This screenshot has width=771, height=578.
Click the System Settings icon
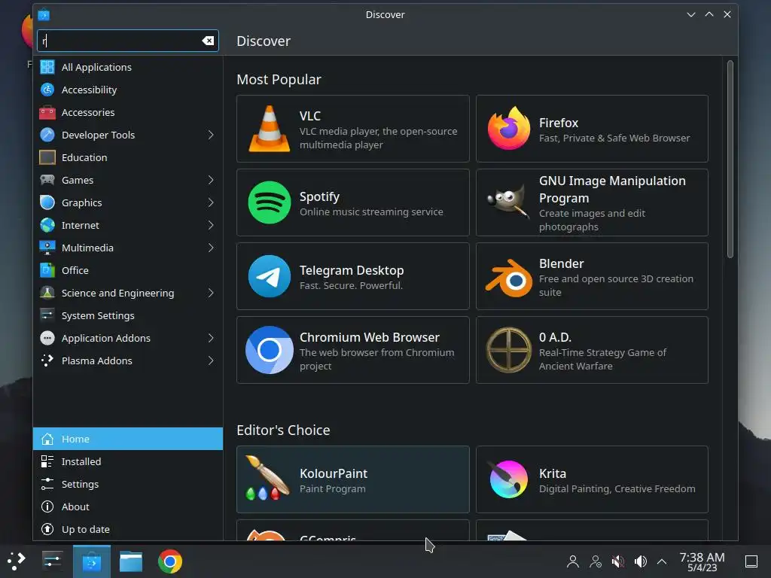[x=47, y=315]
